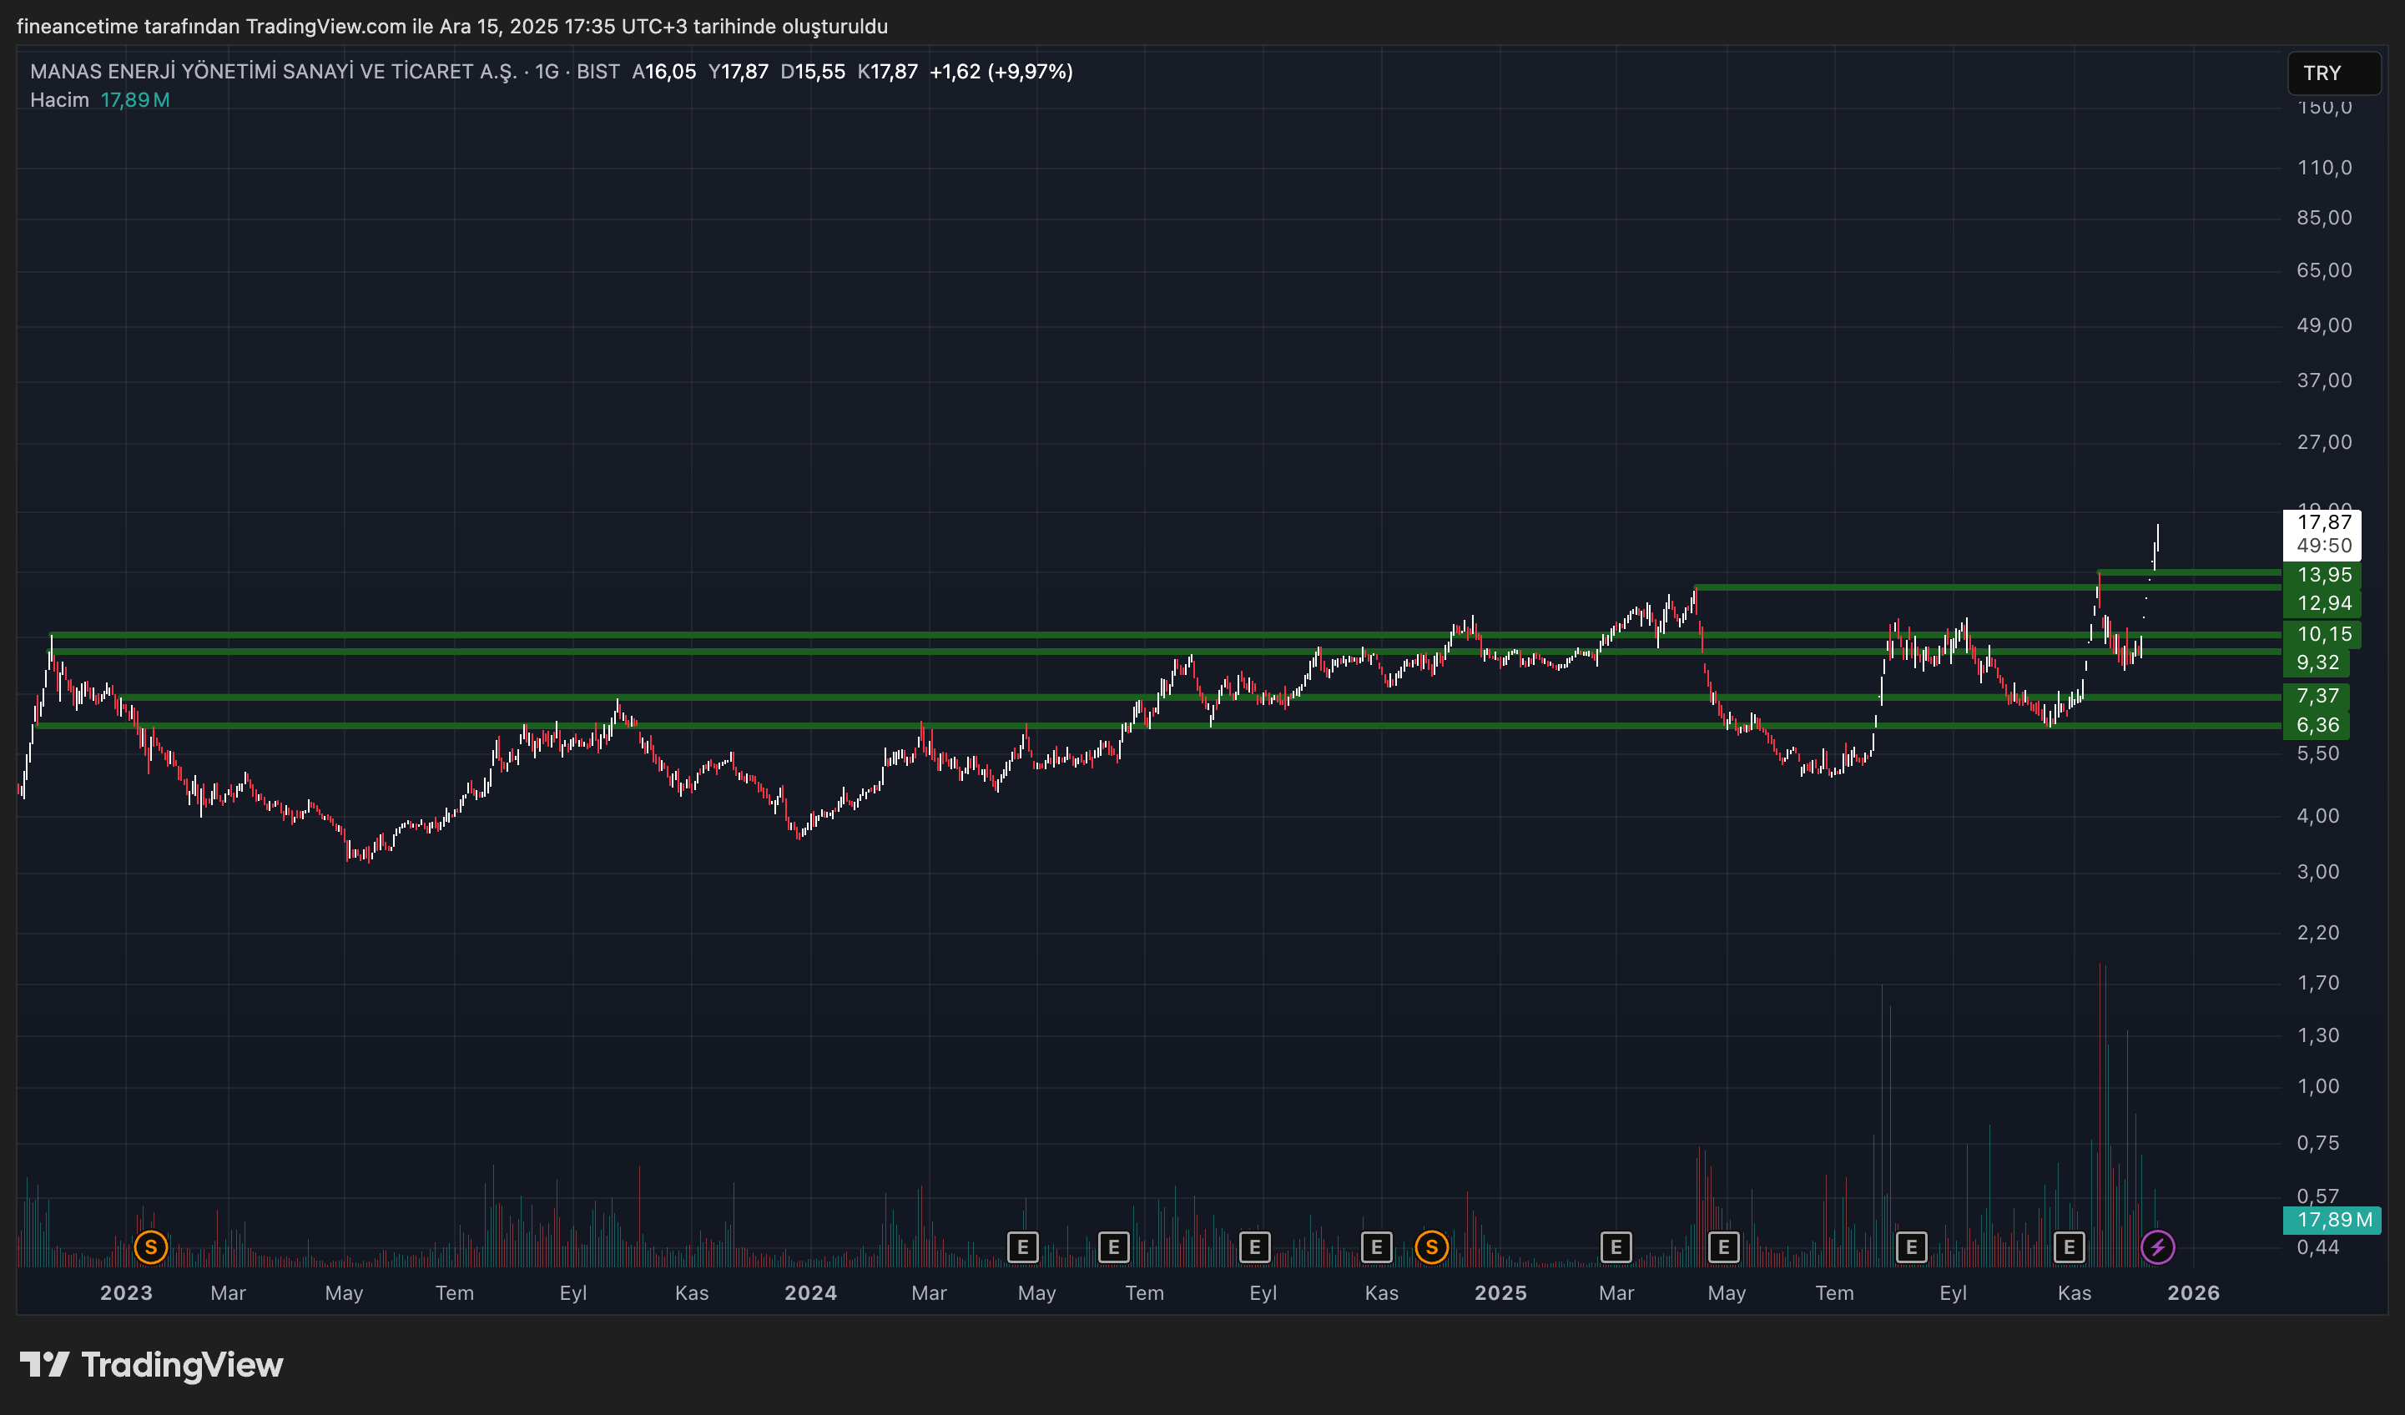
Task: Open the purple lightning event marker
Action: (2157, 1247)
